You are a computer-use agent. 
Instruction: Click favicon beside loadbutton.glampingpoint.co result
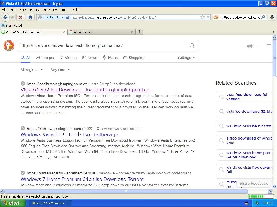[x=23, y=84]
